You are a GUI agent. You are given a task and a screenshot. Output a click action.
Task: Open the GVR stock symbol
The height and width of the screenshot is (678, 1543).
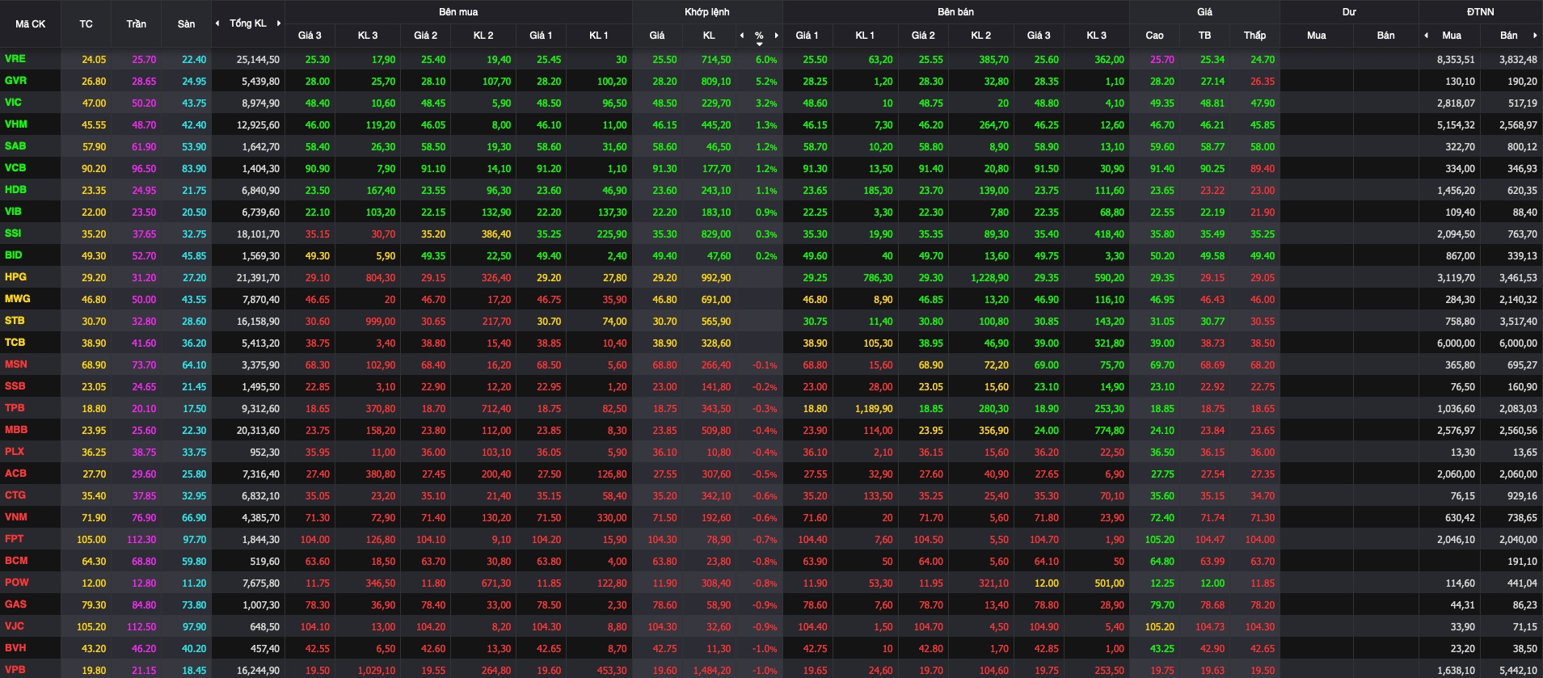pyautogui.click(x=15, y=81)
